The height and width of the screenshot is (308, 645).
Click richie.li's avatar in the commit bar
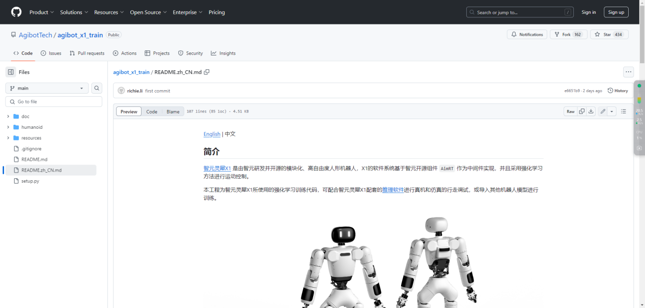click(121, 91)
